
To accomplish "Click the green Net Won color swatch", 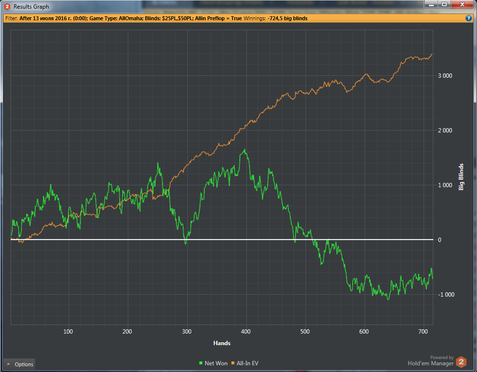I will [x=201, y=363].
